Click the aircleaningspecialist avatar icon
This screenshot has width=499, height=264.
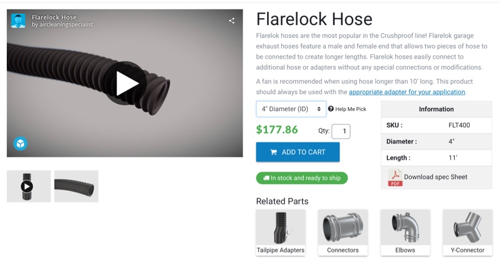coord(18,21)
